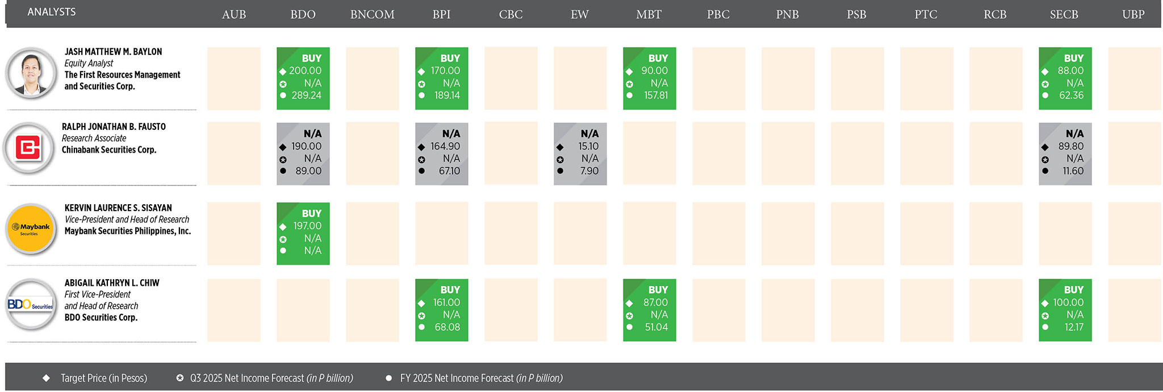
Task: Click the ANALYSTS header label
Action: [x=52, y=12]
